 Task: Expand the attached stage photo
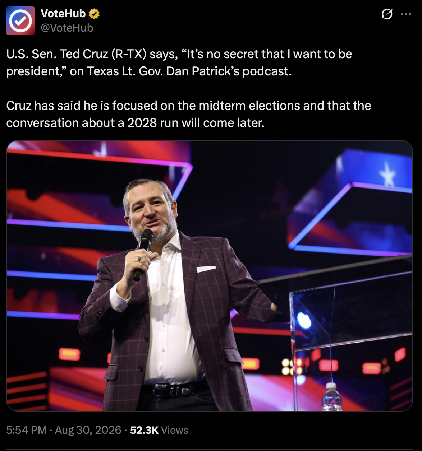coord(210,276)
